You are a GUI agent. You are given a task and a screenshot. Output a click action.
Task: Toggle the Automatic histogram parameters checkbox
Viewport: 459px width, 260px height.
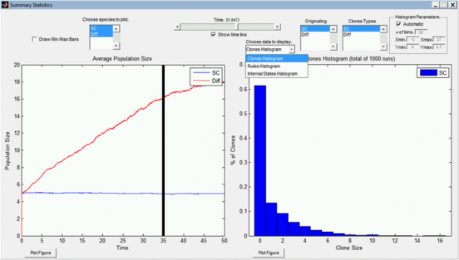399,24
